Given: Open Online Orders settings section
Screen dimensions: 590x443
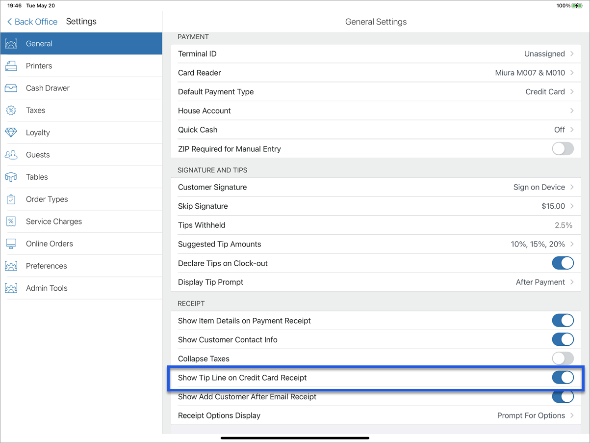Looking at the screenshot, I should tap(81, 244).
